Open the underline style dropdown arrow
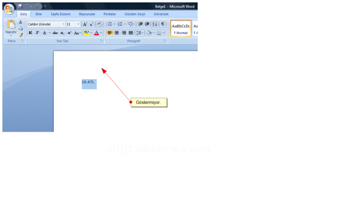The width and height of the screenshot is (344, 203). [49, 33]
